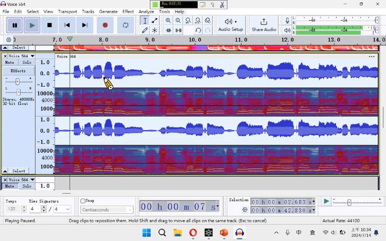The height and width of the screenshot is (241, 386).
Task: Click Select button under Voice 564 track
Action: (18, 171)
